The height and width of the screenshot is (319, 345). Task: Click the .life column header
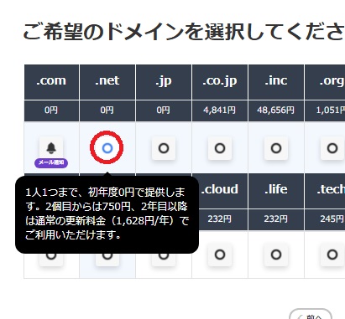(x=276, y=191)
